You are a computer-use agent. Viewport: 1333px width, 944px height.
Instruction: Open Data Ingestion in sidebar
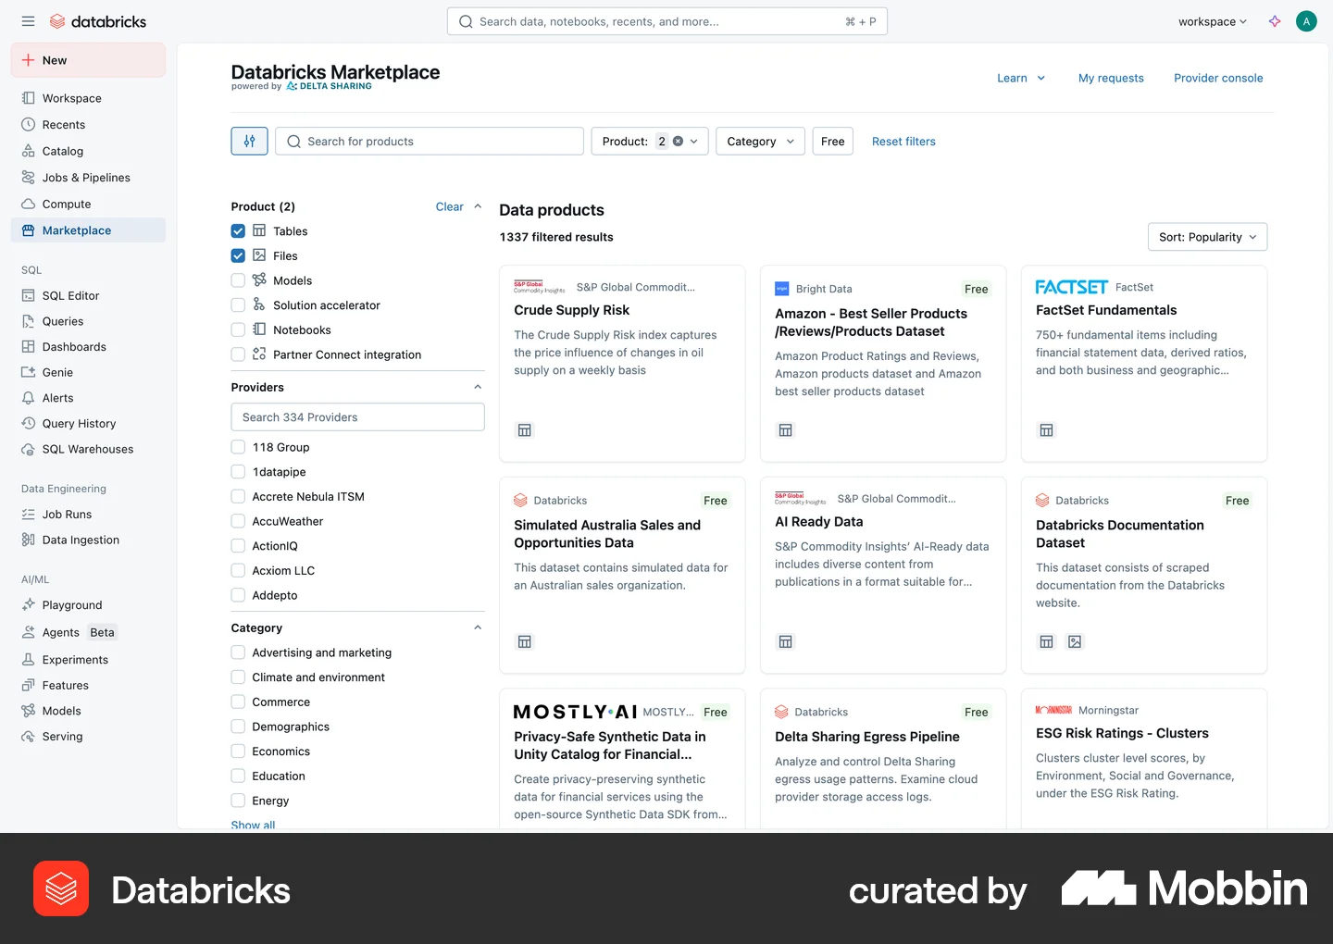(89, 540)
